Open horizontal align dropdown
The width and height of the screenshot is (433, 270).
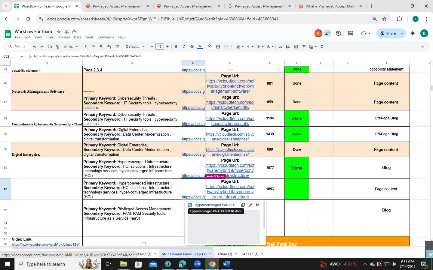(x=240, y=46)
